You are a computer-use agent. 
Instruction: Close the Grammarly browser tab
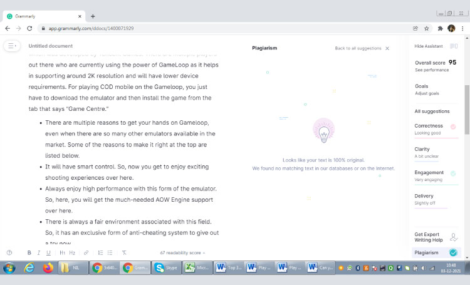[80, 16]
